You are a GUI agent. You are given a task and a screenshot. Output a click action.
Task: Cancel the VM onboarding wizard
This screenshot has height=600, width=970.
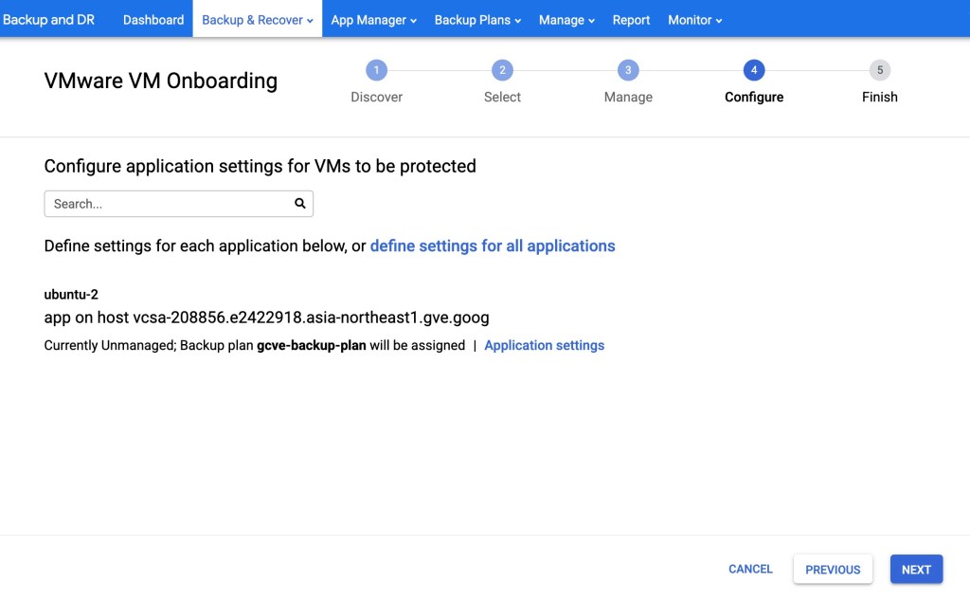click(750, 569)
